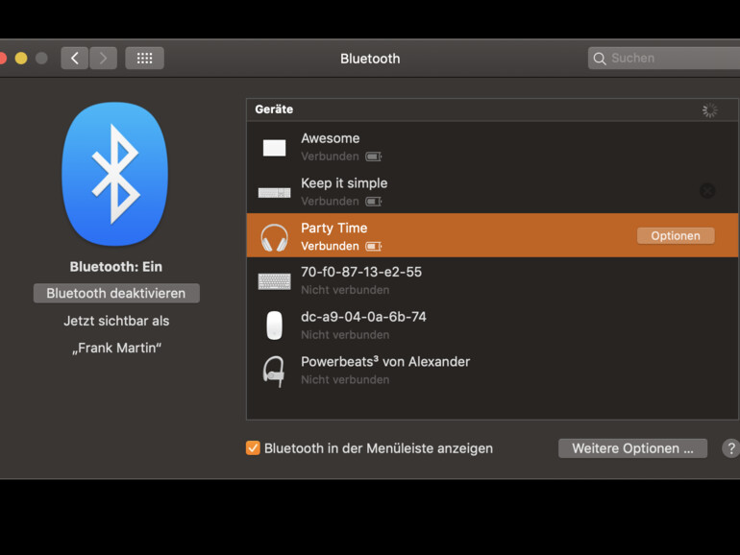Click the "Frank Martin" computer name text

point(116,348)
